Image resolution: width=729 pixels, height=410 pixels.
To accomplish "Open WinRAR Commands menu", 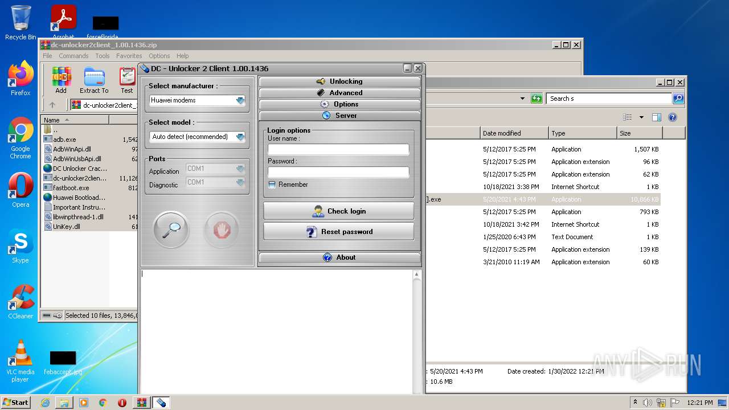I will tap(73, 56).
